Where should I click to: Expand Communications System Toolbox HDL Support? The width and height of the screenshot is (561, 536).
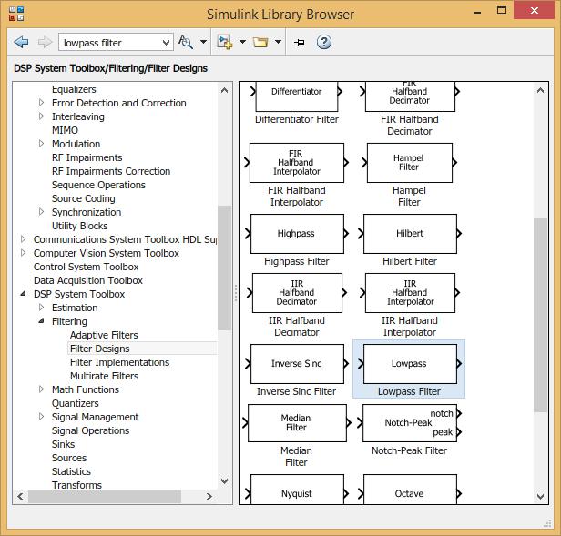tap(24, 238)
